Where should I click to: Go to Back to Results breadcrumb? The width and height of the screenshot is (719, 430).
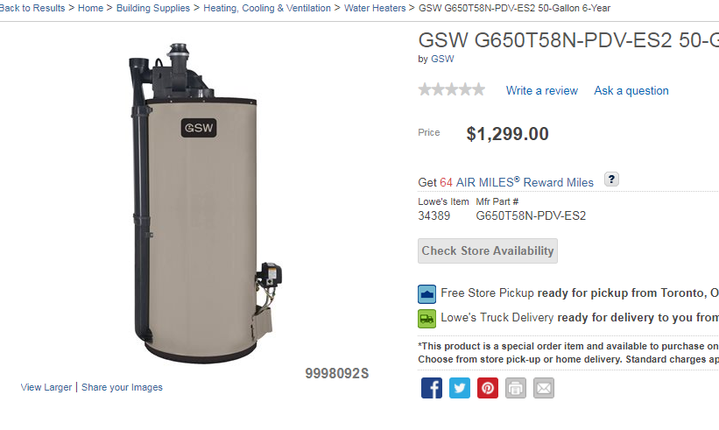pos(32,8)
